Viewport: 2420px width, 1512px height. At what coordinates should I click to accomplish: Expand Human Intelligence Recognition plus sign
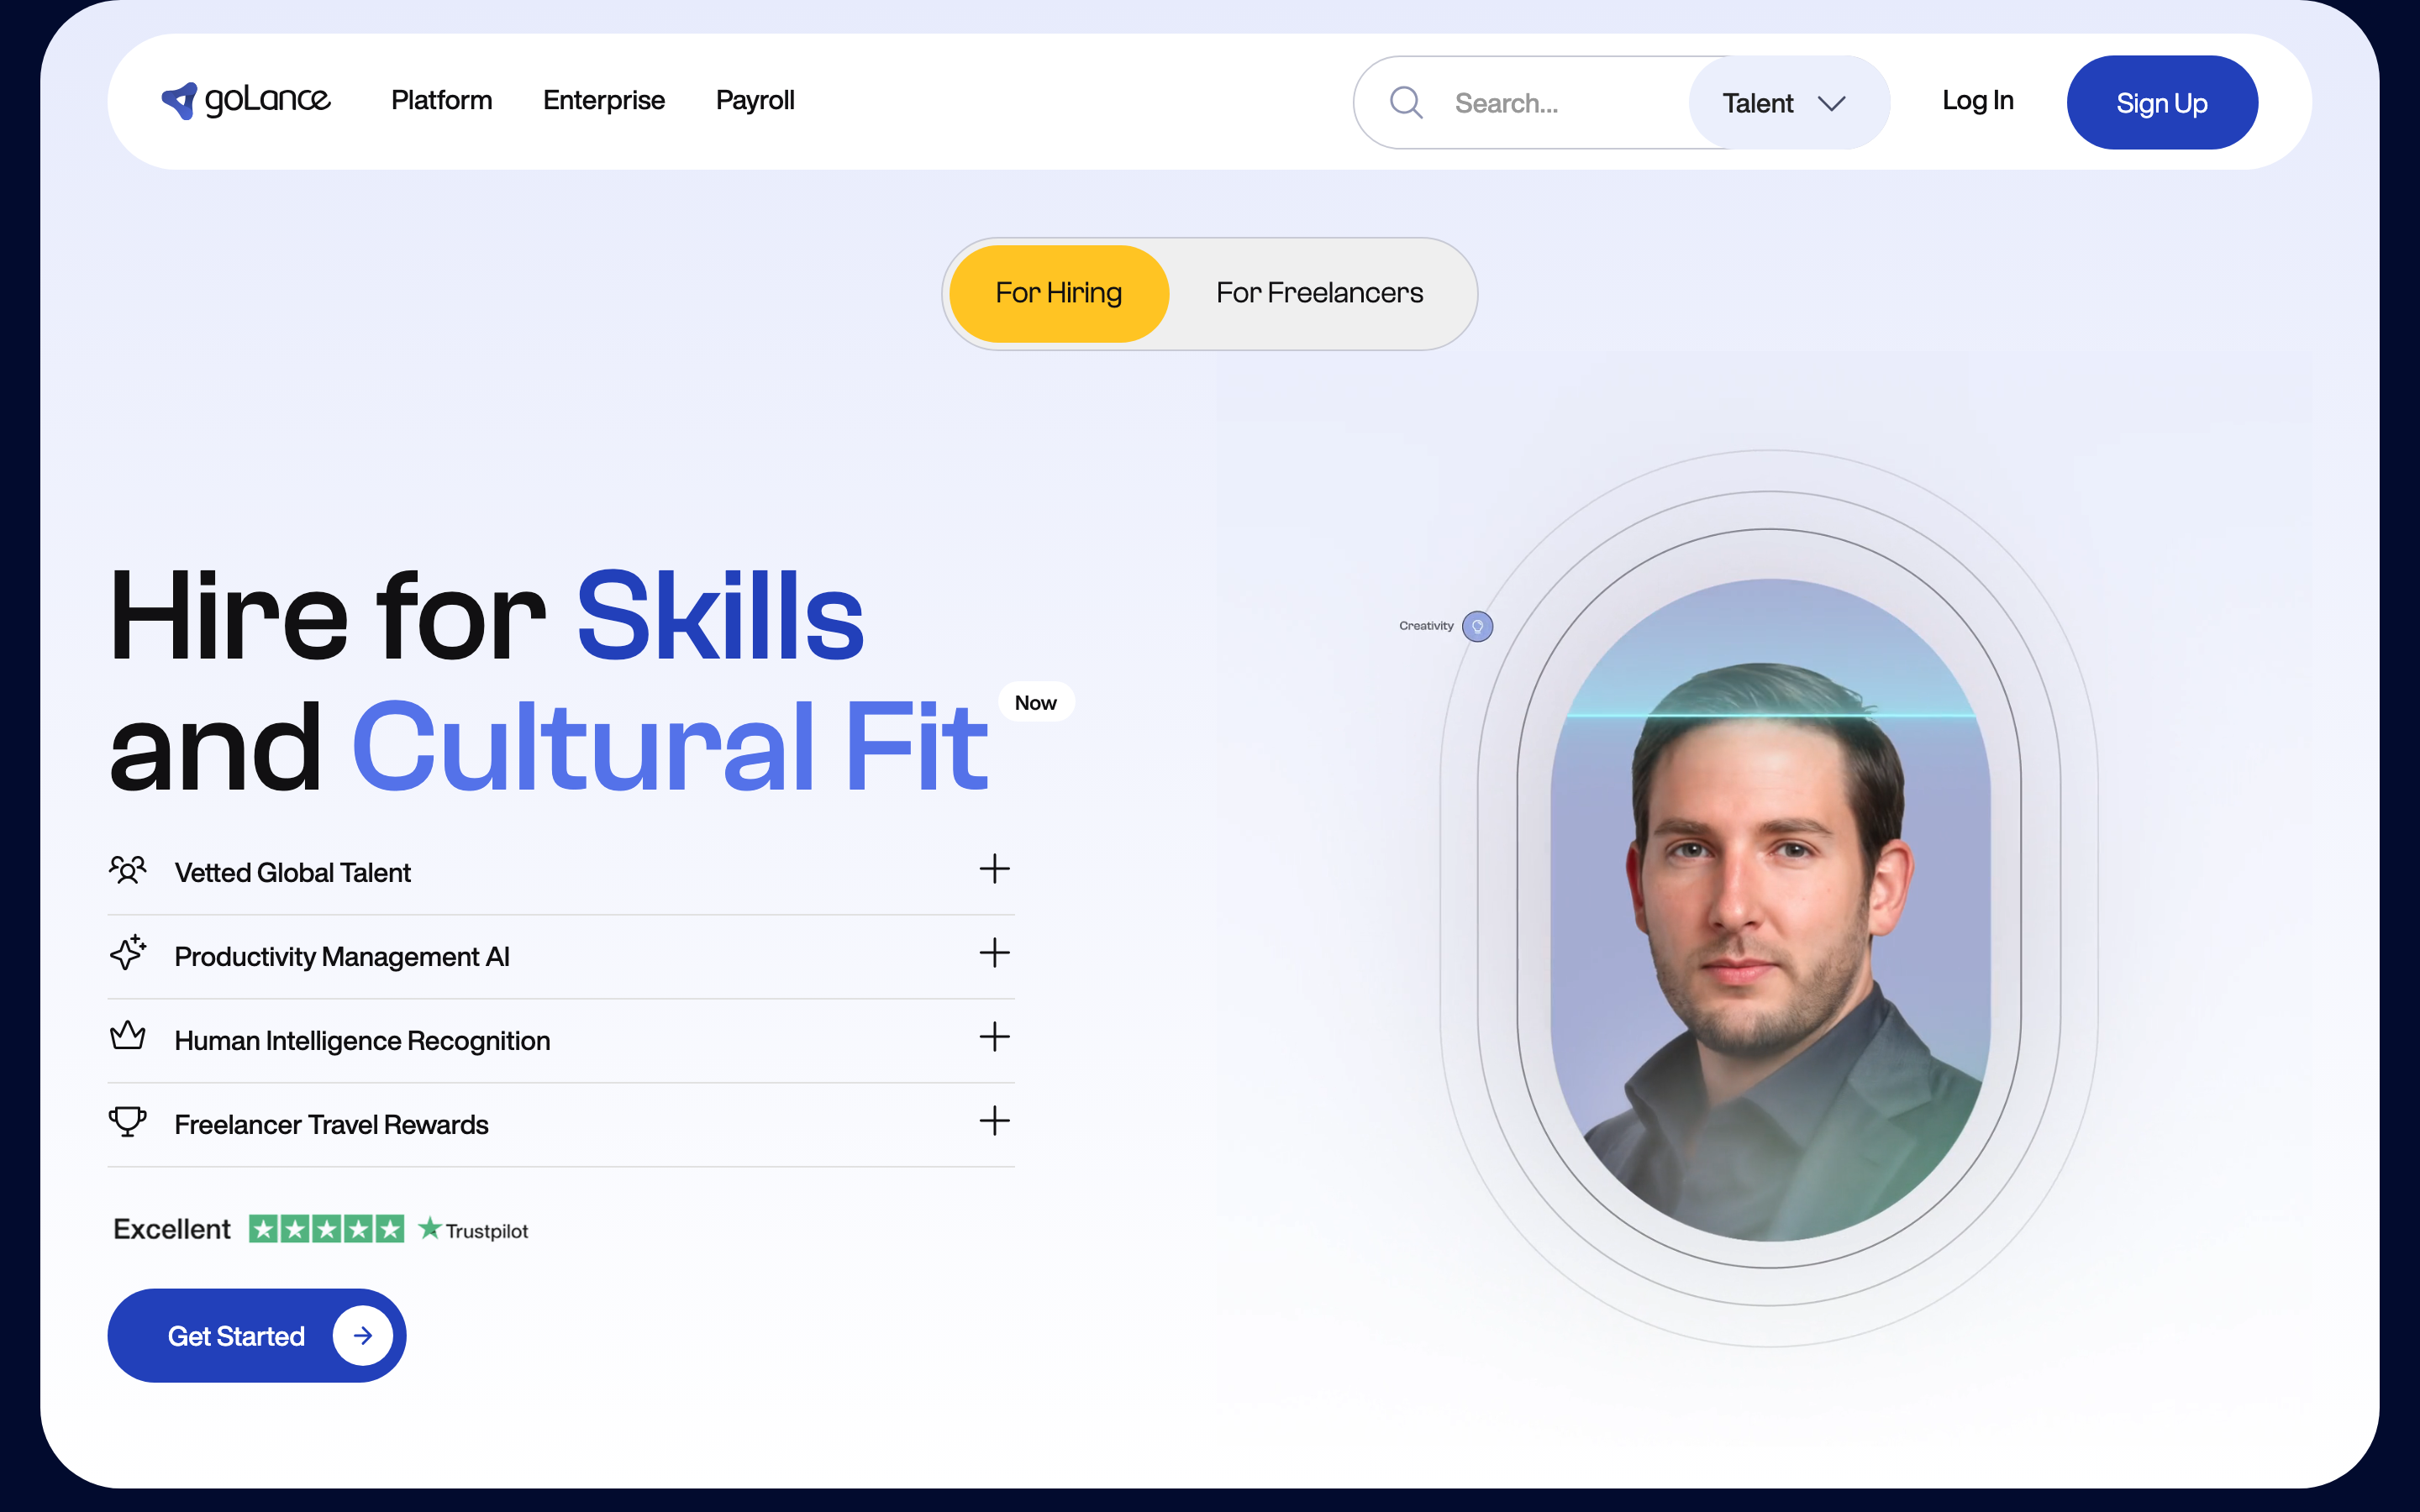(994, 1037)
